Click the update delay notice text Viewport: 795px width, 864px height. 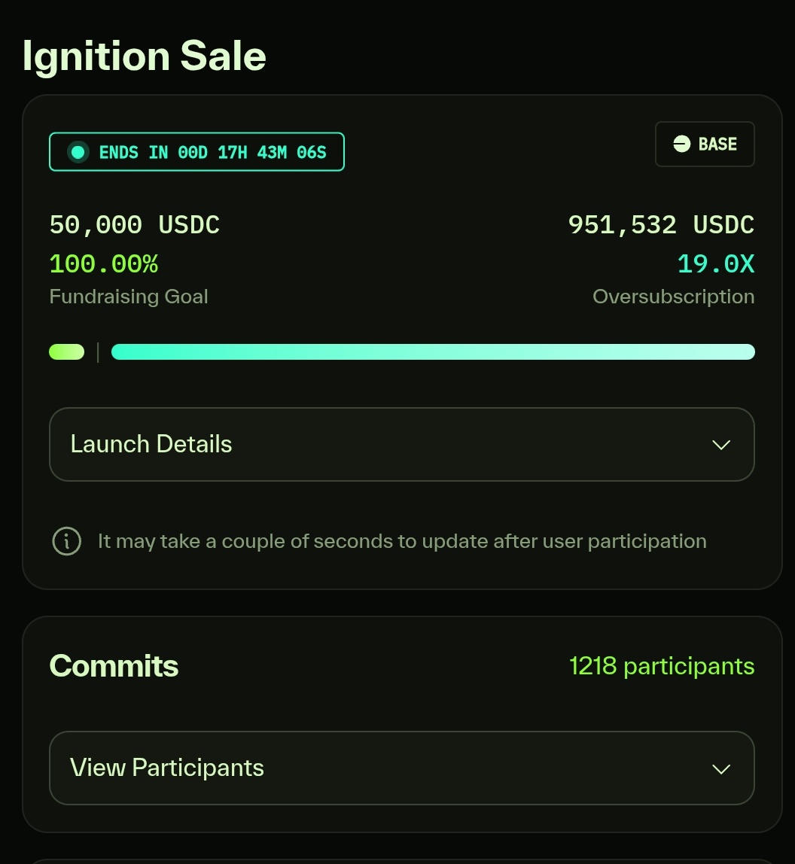point(402,541)
